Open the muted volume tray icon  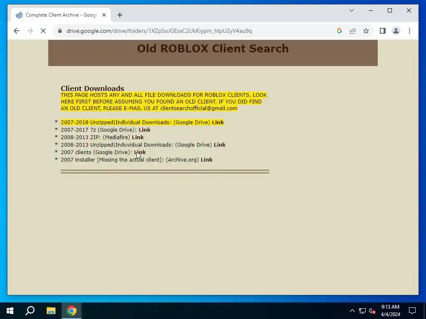click(x=372, y=311)
